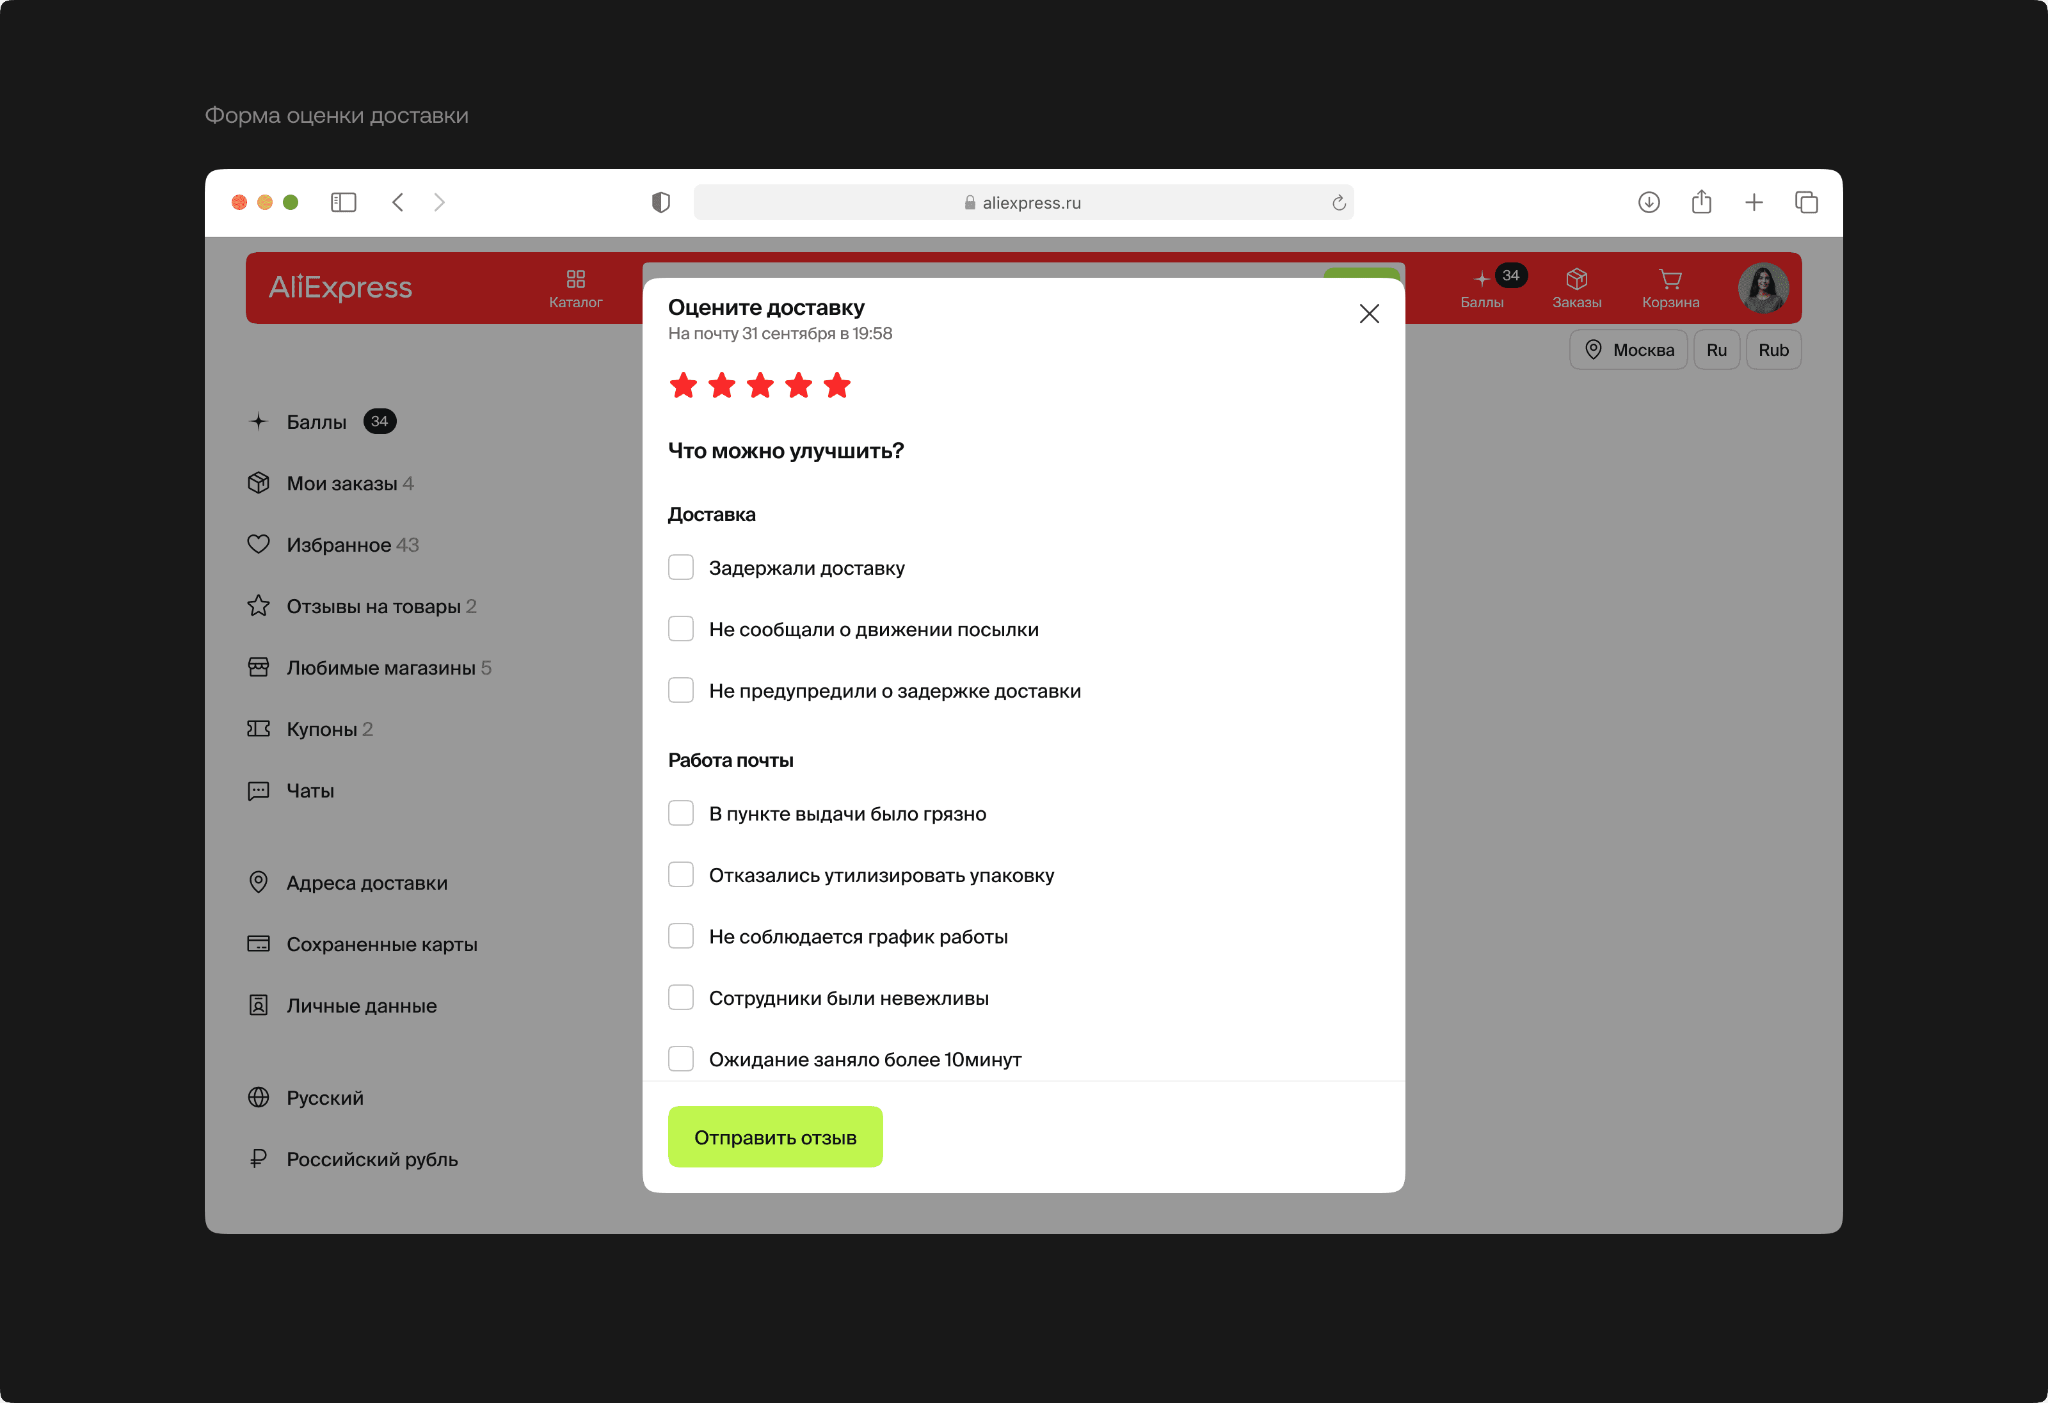Screen dimensions: 2048x1403
Task: Click the ID icon beside 'Личные данные'
Action: [258, 1006]
